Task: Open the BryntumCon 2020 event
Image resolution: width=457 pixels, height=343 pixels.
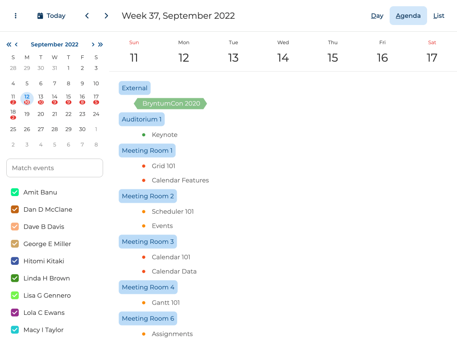Action: tap(171, 104)
